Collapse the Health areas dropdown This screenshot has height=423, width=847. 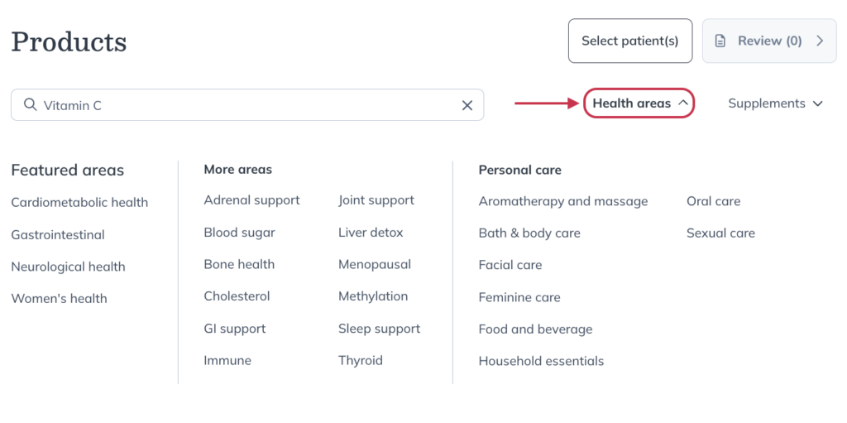click(x=639, y=103)
